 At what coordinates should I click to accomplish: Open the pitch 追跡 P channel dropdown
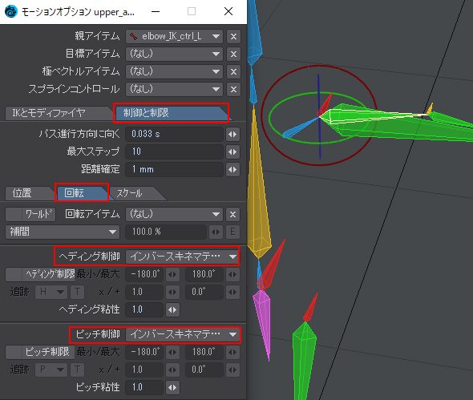[x=51, y=370]
